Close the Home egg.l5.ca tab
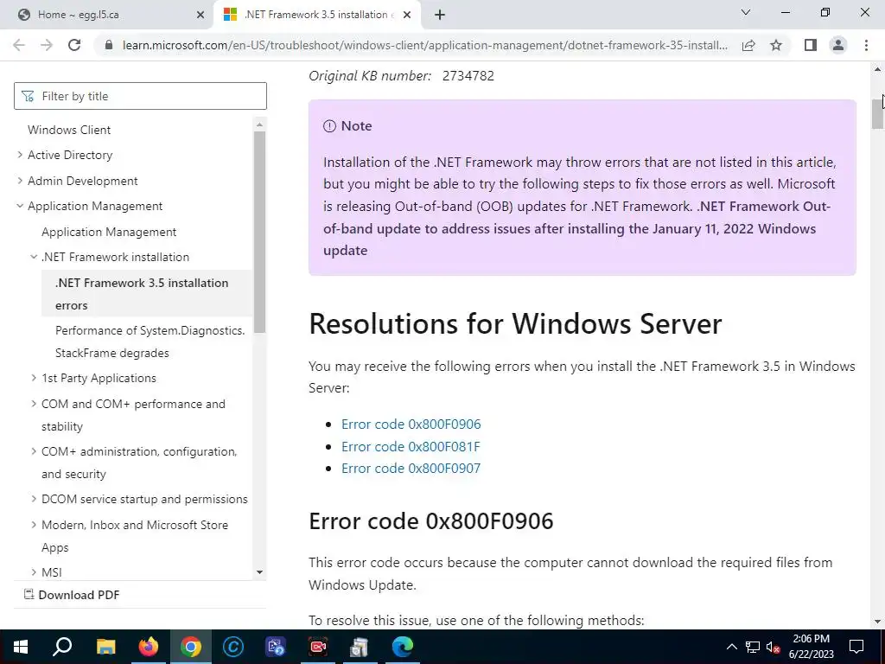 (201, 15)
